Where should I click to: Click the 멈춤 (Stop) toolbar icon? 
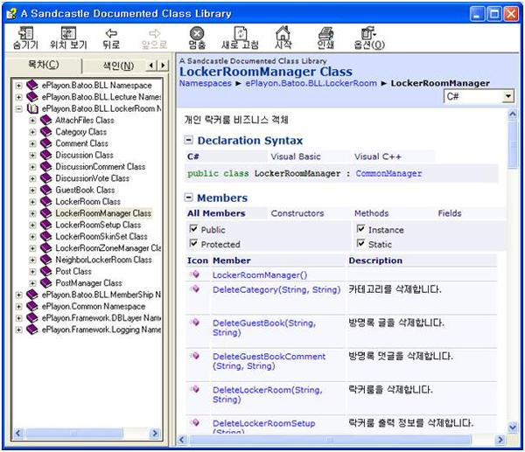click(197, 33)
